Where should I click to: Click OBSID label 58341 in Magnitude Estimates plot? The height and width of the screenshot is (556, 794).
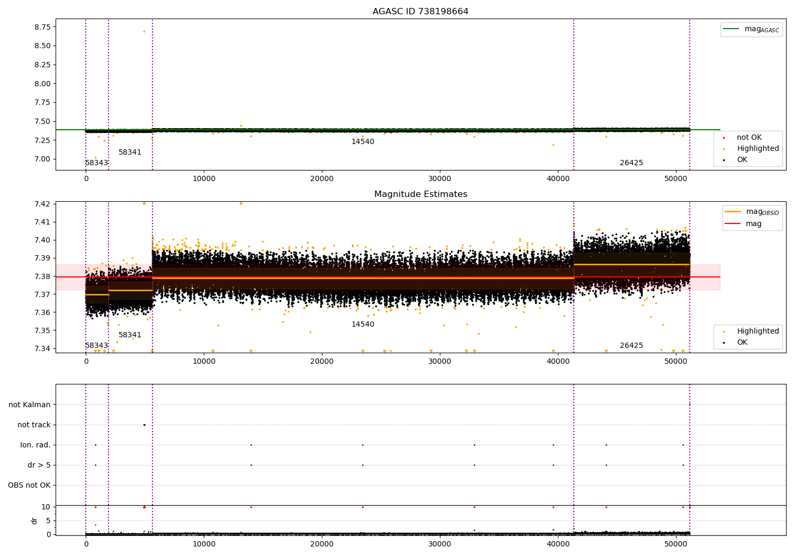[x=130, y=335]
